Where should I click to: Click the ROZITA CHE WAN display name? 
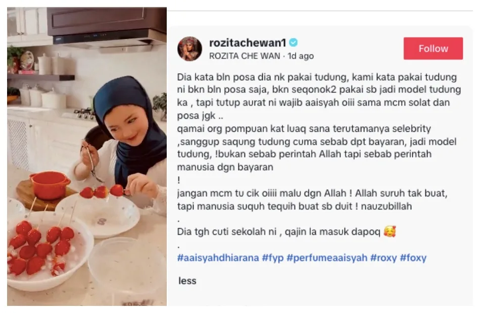click(x=244, y=56)
